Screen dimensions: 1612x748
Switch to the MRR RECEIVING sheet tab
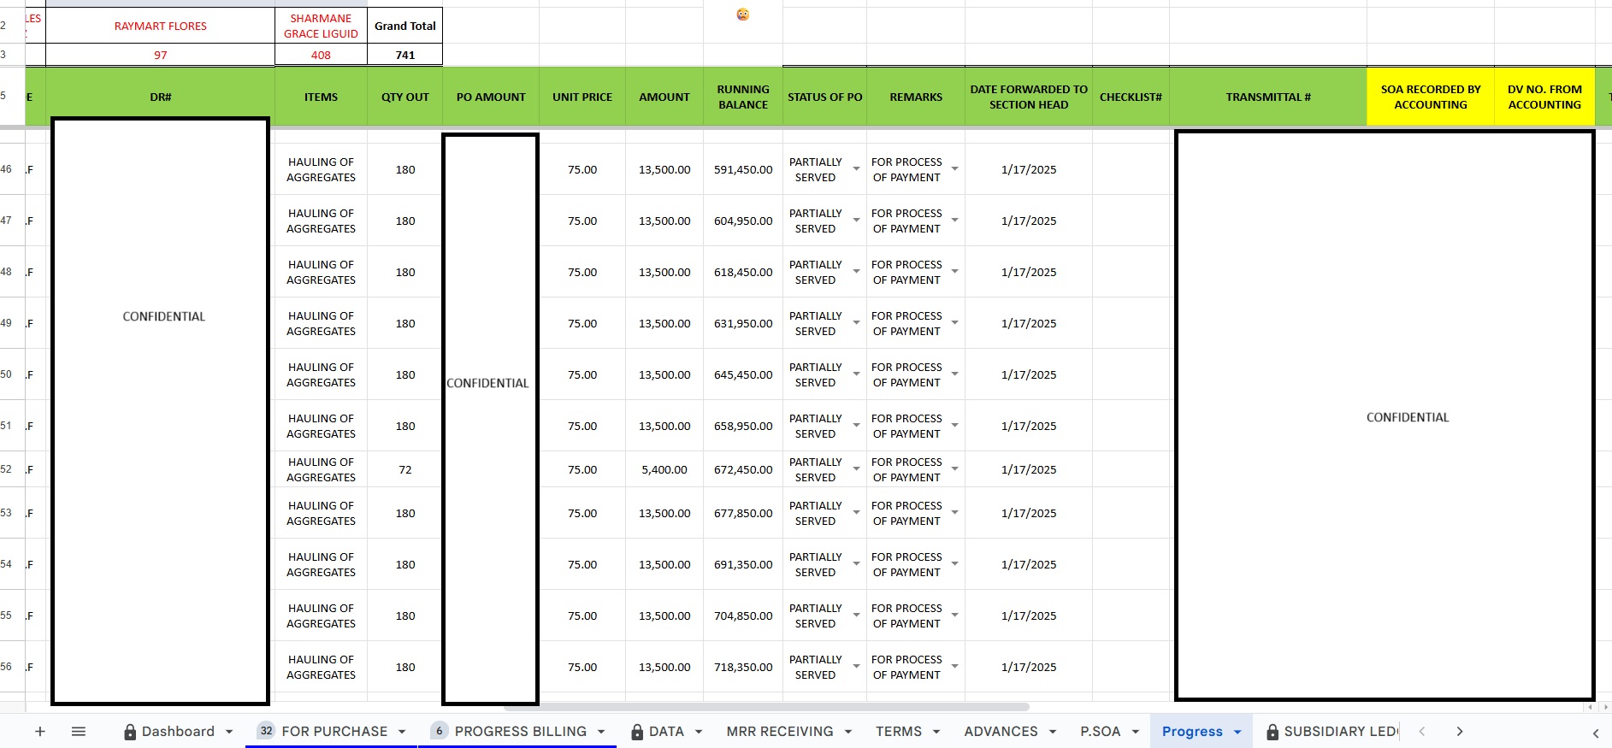[x=779, y=731]
